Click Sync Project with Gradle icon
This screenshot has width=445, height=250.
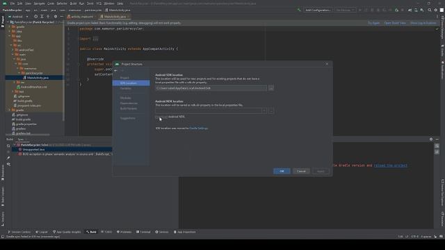(410, 10)
